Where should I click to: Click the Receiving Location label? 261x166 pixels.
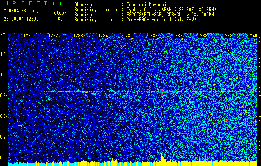[x=97, y=10]
